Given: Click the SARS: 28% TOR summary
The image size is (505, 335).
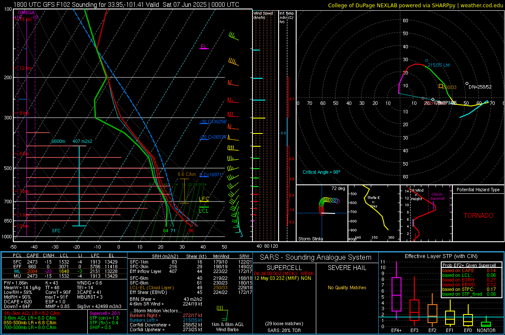Looking at the screenshot, I should [284, 330].
